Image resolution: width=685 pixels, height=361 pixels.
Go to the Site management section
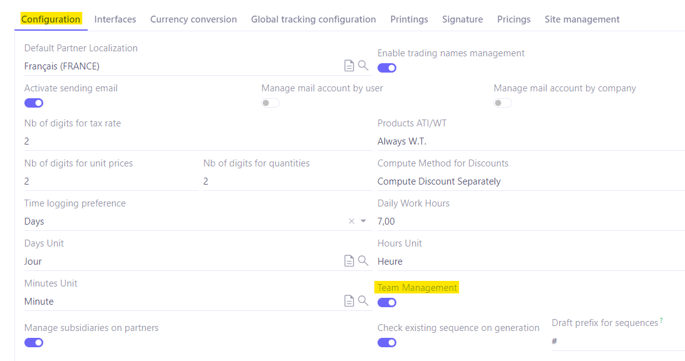[x=582, y=19]
